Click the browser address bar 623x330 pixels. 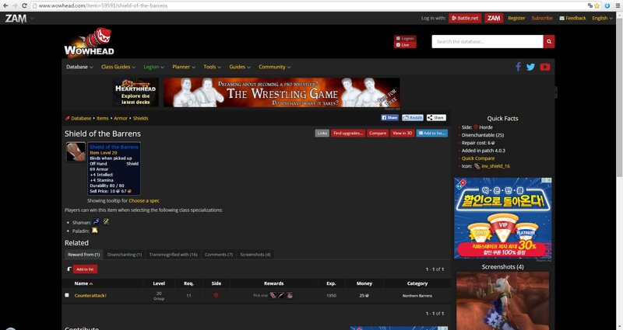[308, 5]
